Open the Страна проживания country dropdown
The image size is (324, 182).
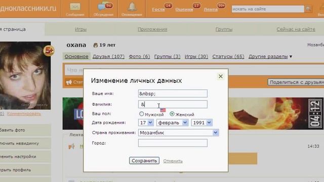[x=179, y=132]
